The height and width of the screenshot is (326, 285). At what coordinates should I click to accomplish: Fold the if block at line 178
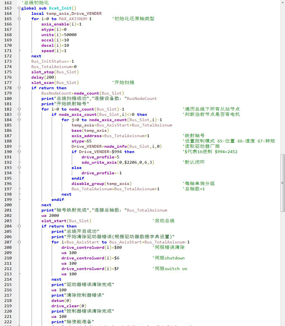coord(19,88)
